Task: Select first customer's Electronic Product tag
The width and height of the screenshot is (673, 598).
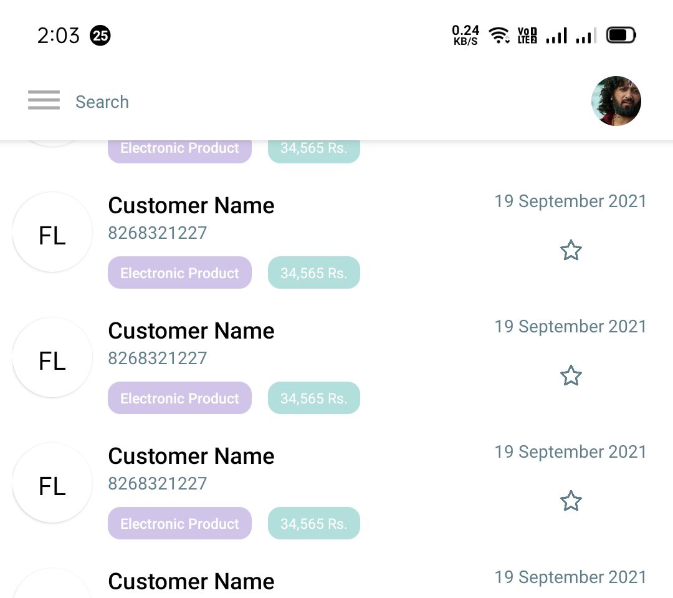Action: 179,273
